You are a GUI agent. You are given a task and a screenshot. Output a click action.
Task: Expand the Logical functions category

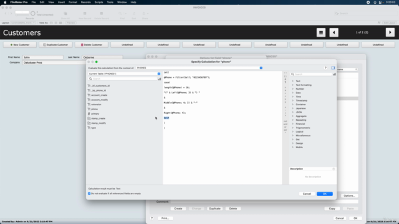pyautogui.click(x=293, y=131)
